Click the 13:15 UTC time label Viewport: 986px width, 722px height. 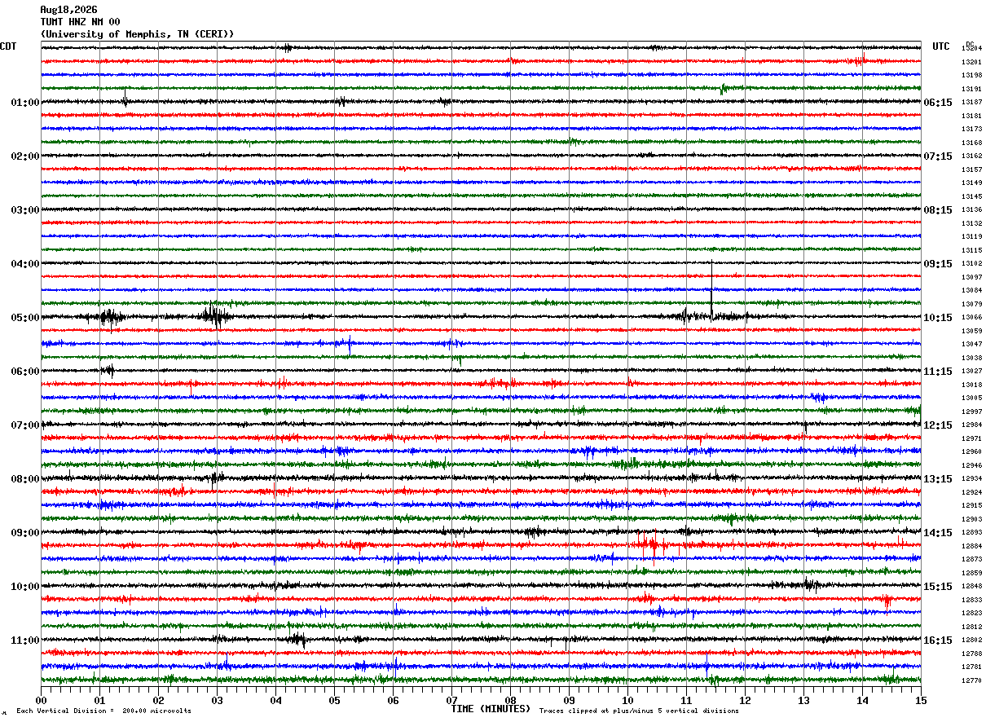pyautogui.click(x=938, y=479)
